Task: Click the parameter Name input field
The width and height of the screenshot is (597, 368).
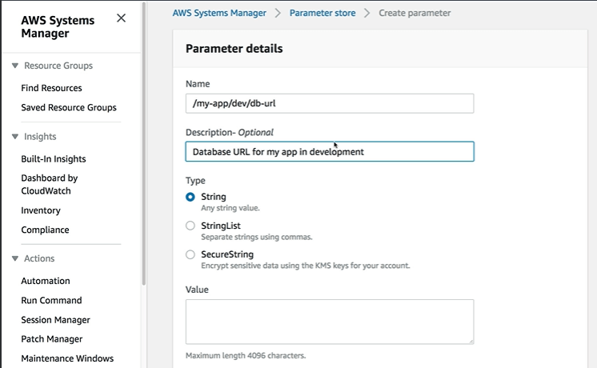Action: 329,103
